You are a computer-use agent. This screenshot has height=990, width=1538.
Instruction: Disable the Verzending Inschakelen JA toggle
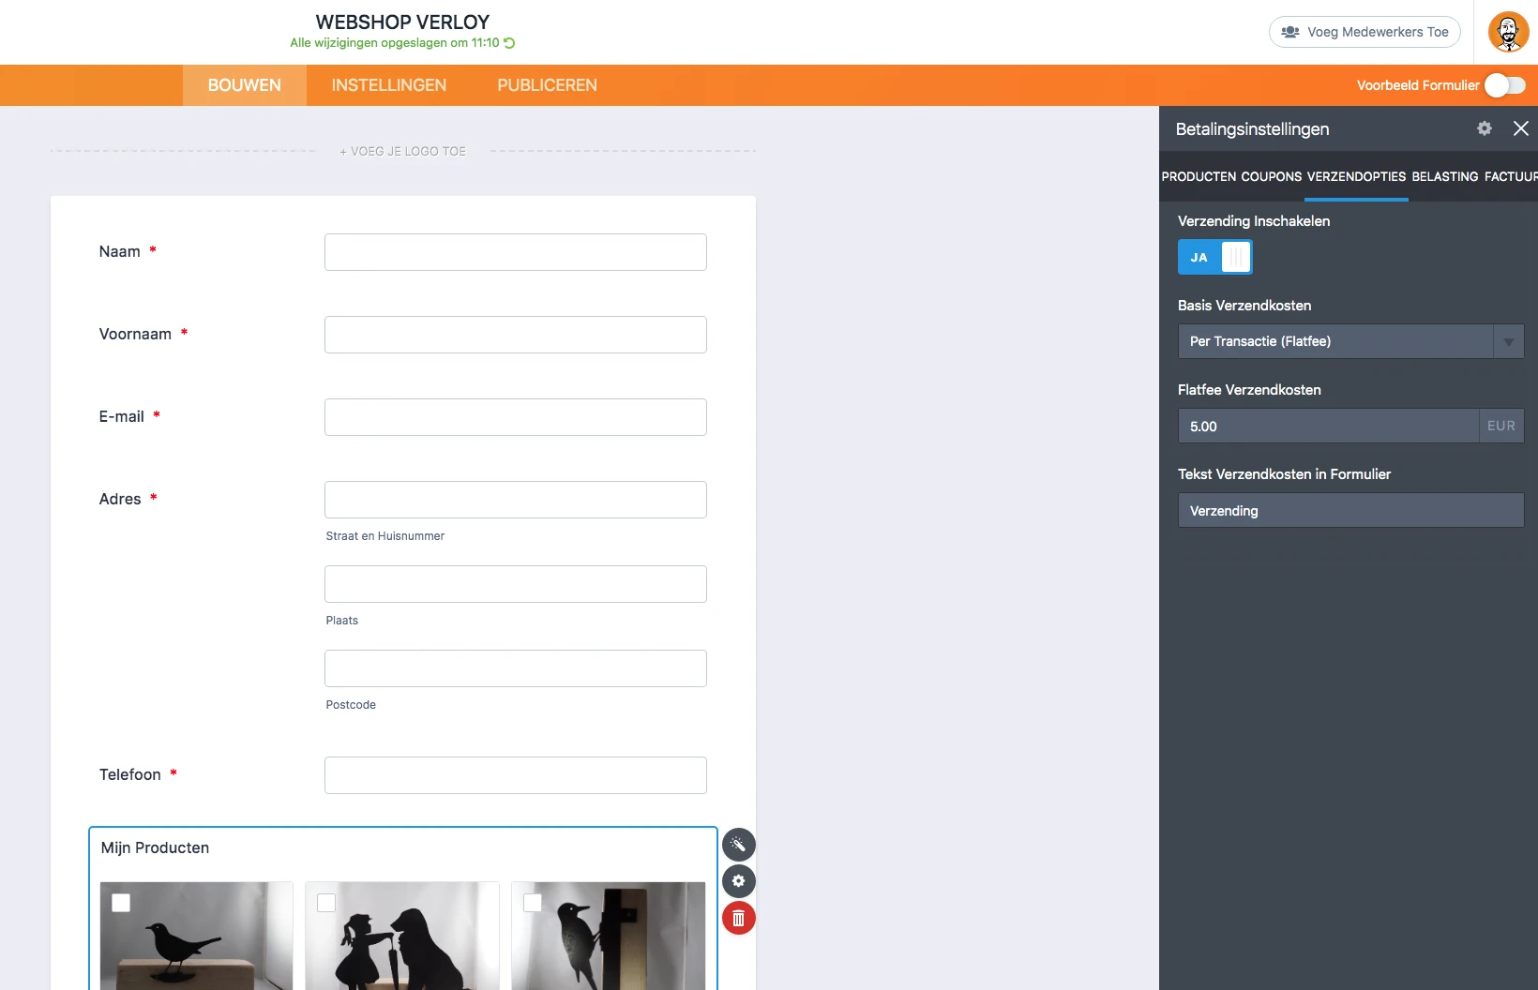[x=1215, y=257]
